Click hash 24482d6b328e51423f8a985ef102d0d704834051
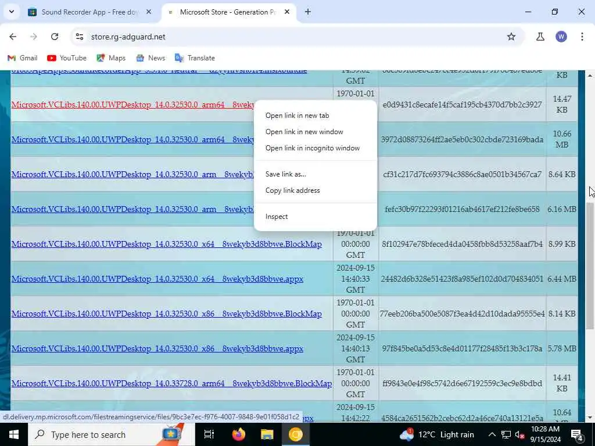Image resolution: width=595 pixels, height=446 pixels. pos(462,279)
